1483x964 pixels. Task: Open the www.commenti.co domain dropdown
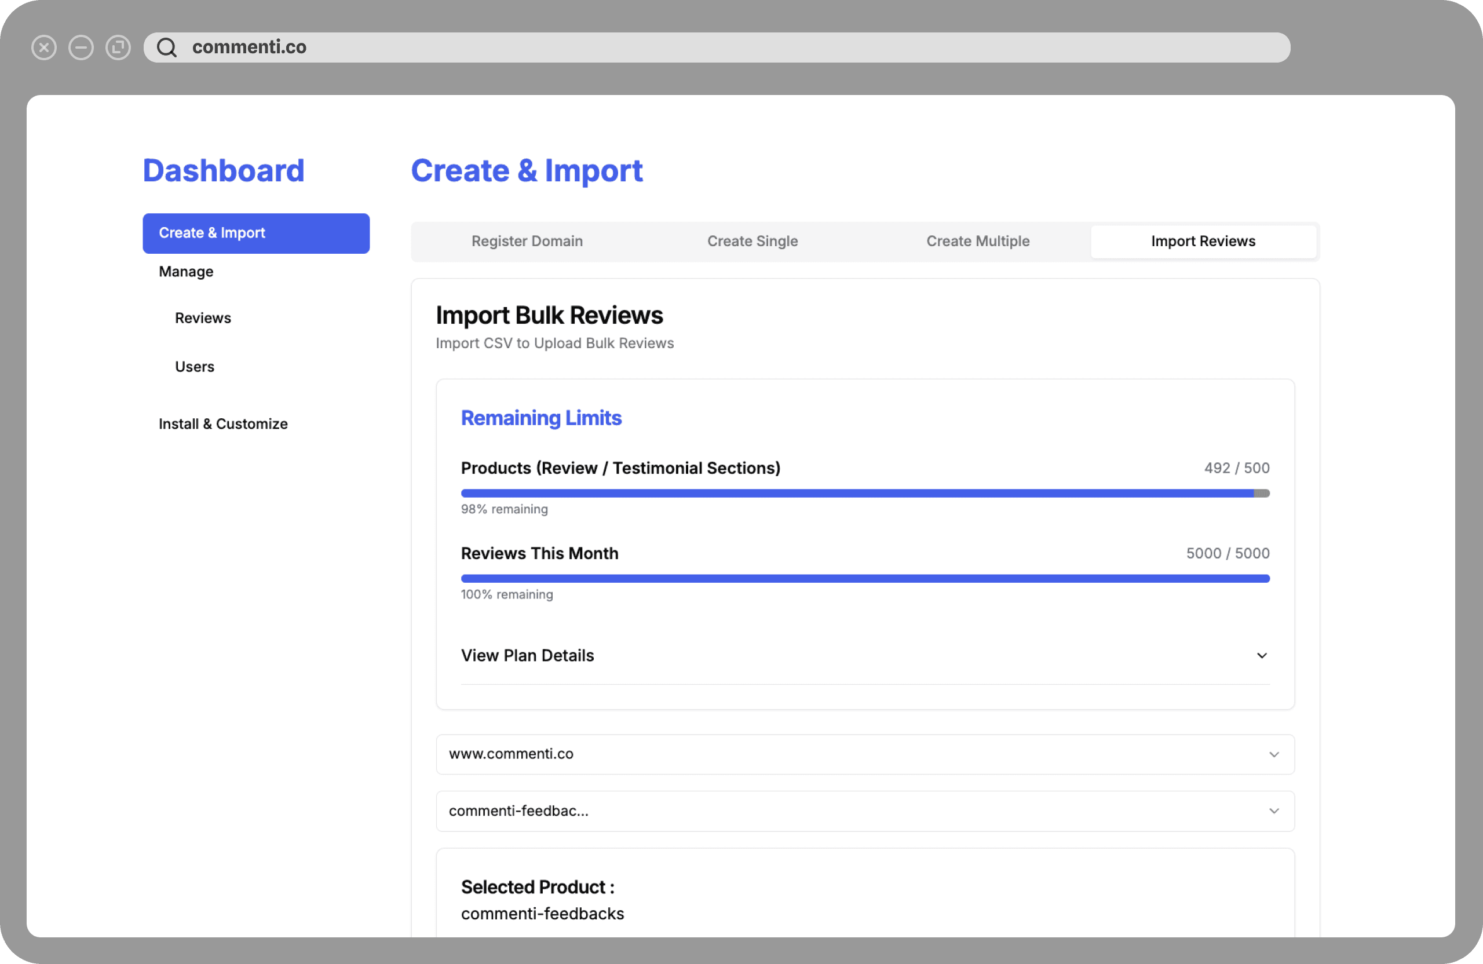click(865, 754)
